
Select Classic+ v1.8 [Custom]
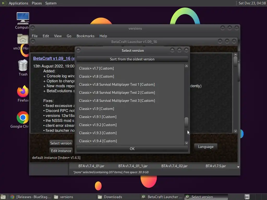pyautogui.click(x=130, y=76)
